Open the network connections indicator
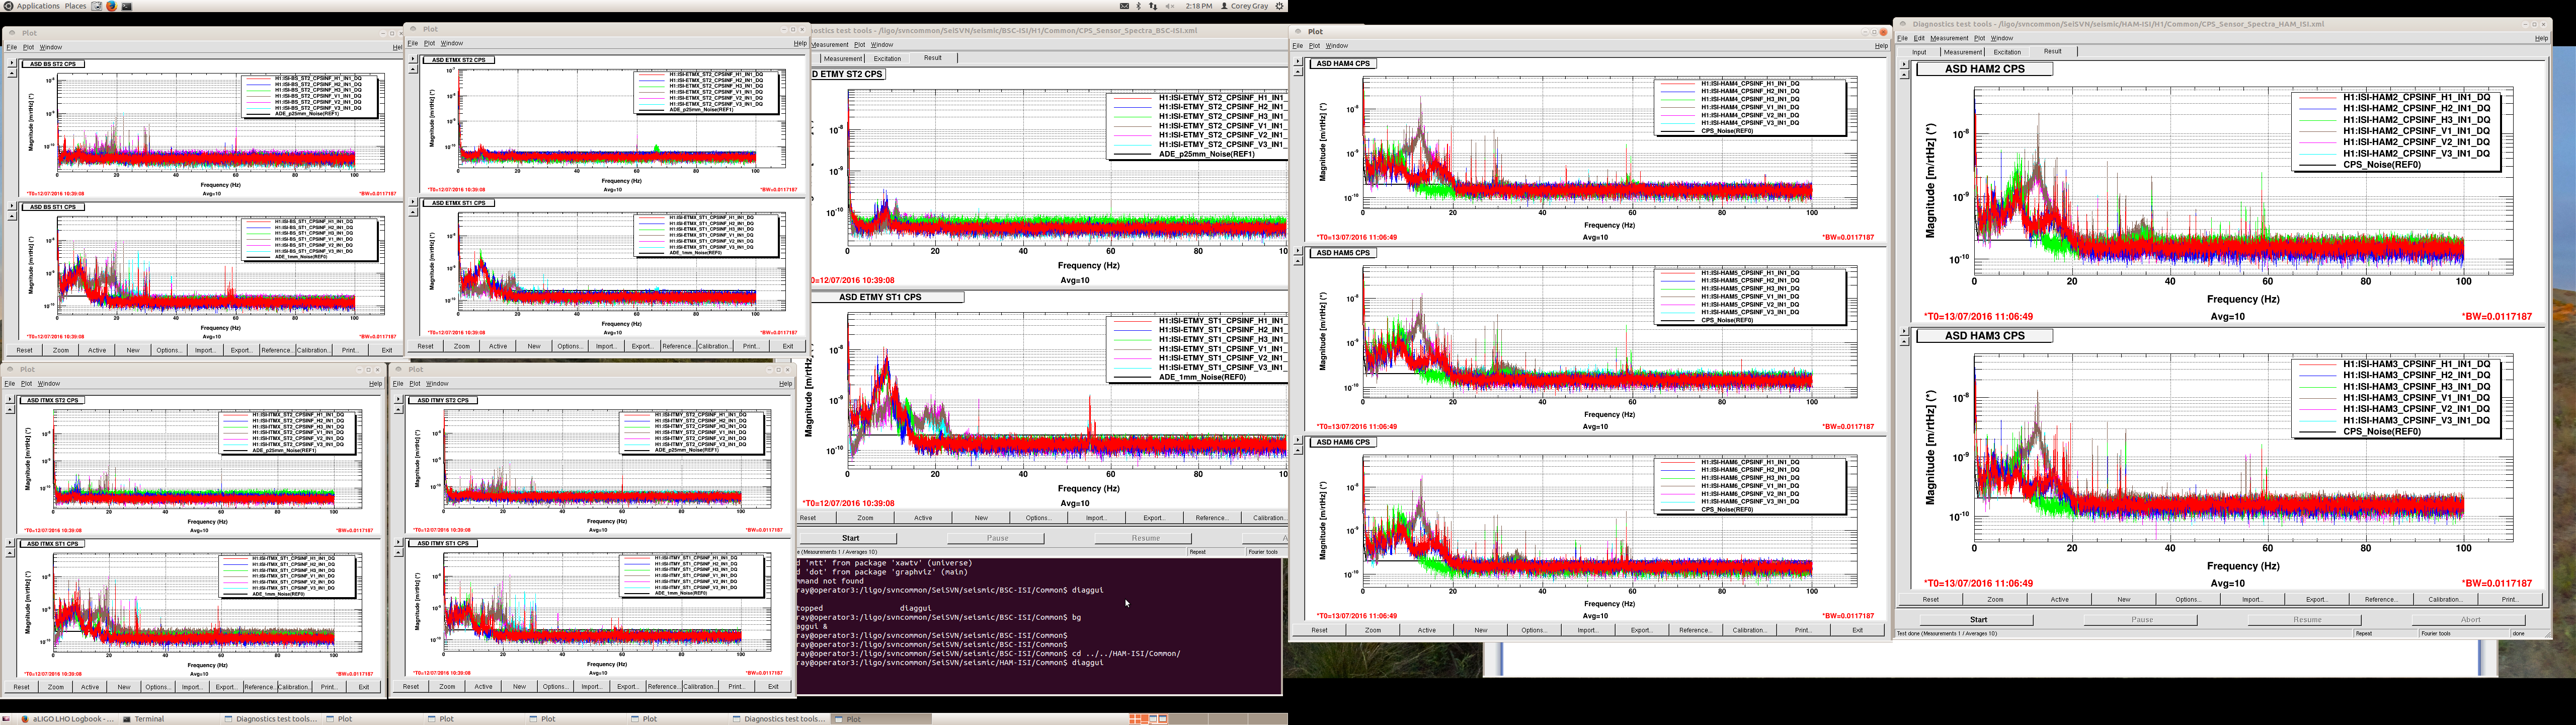The width and height of the screenshot is (2576, 725). pos(1154,6)
